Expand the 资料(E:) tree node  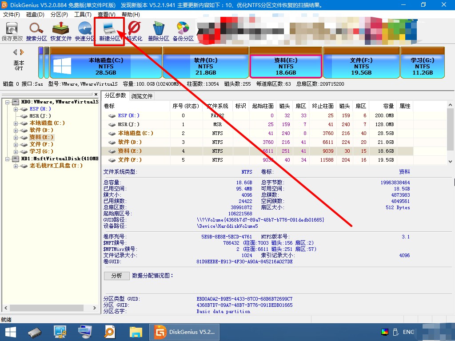click(16, 137)
